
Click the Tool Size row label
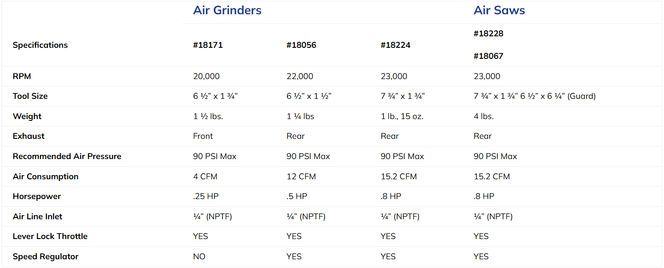pyautogui.click(x=29, y=96)
